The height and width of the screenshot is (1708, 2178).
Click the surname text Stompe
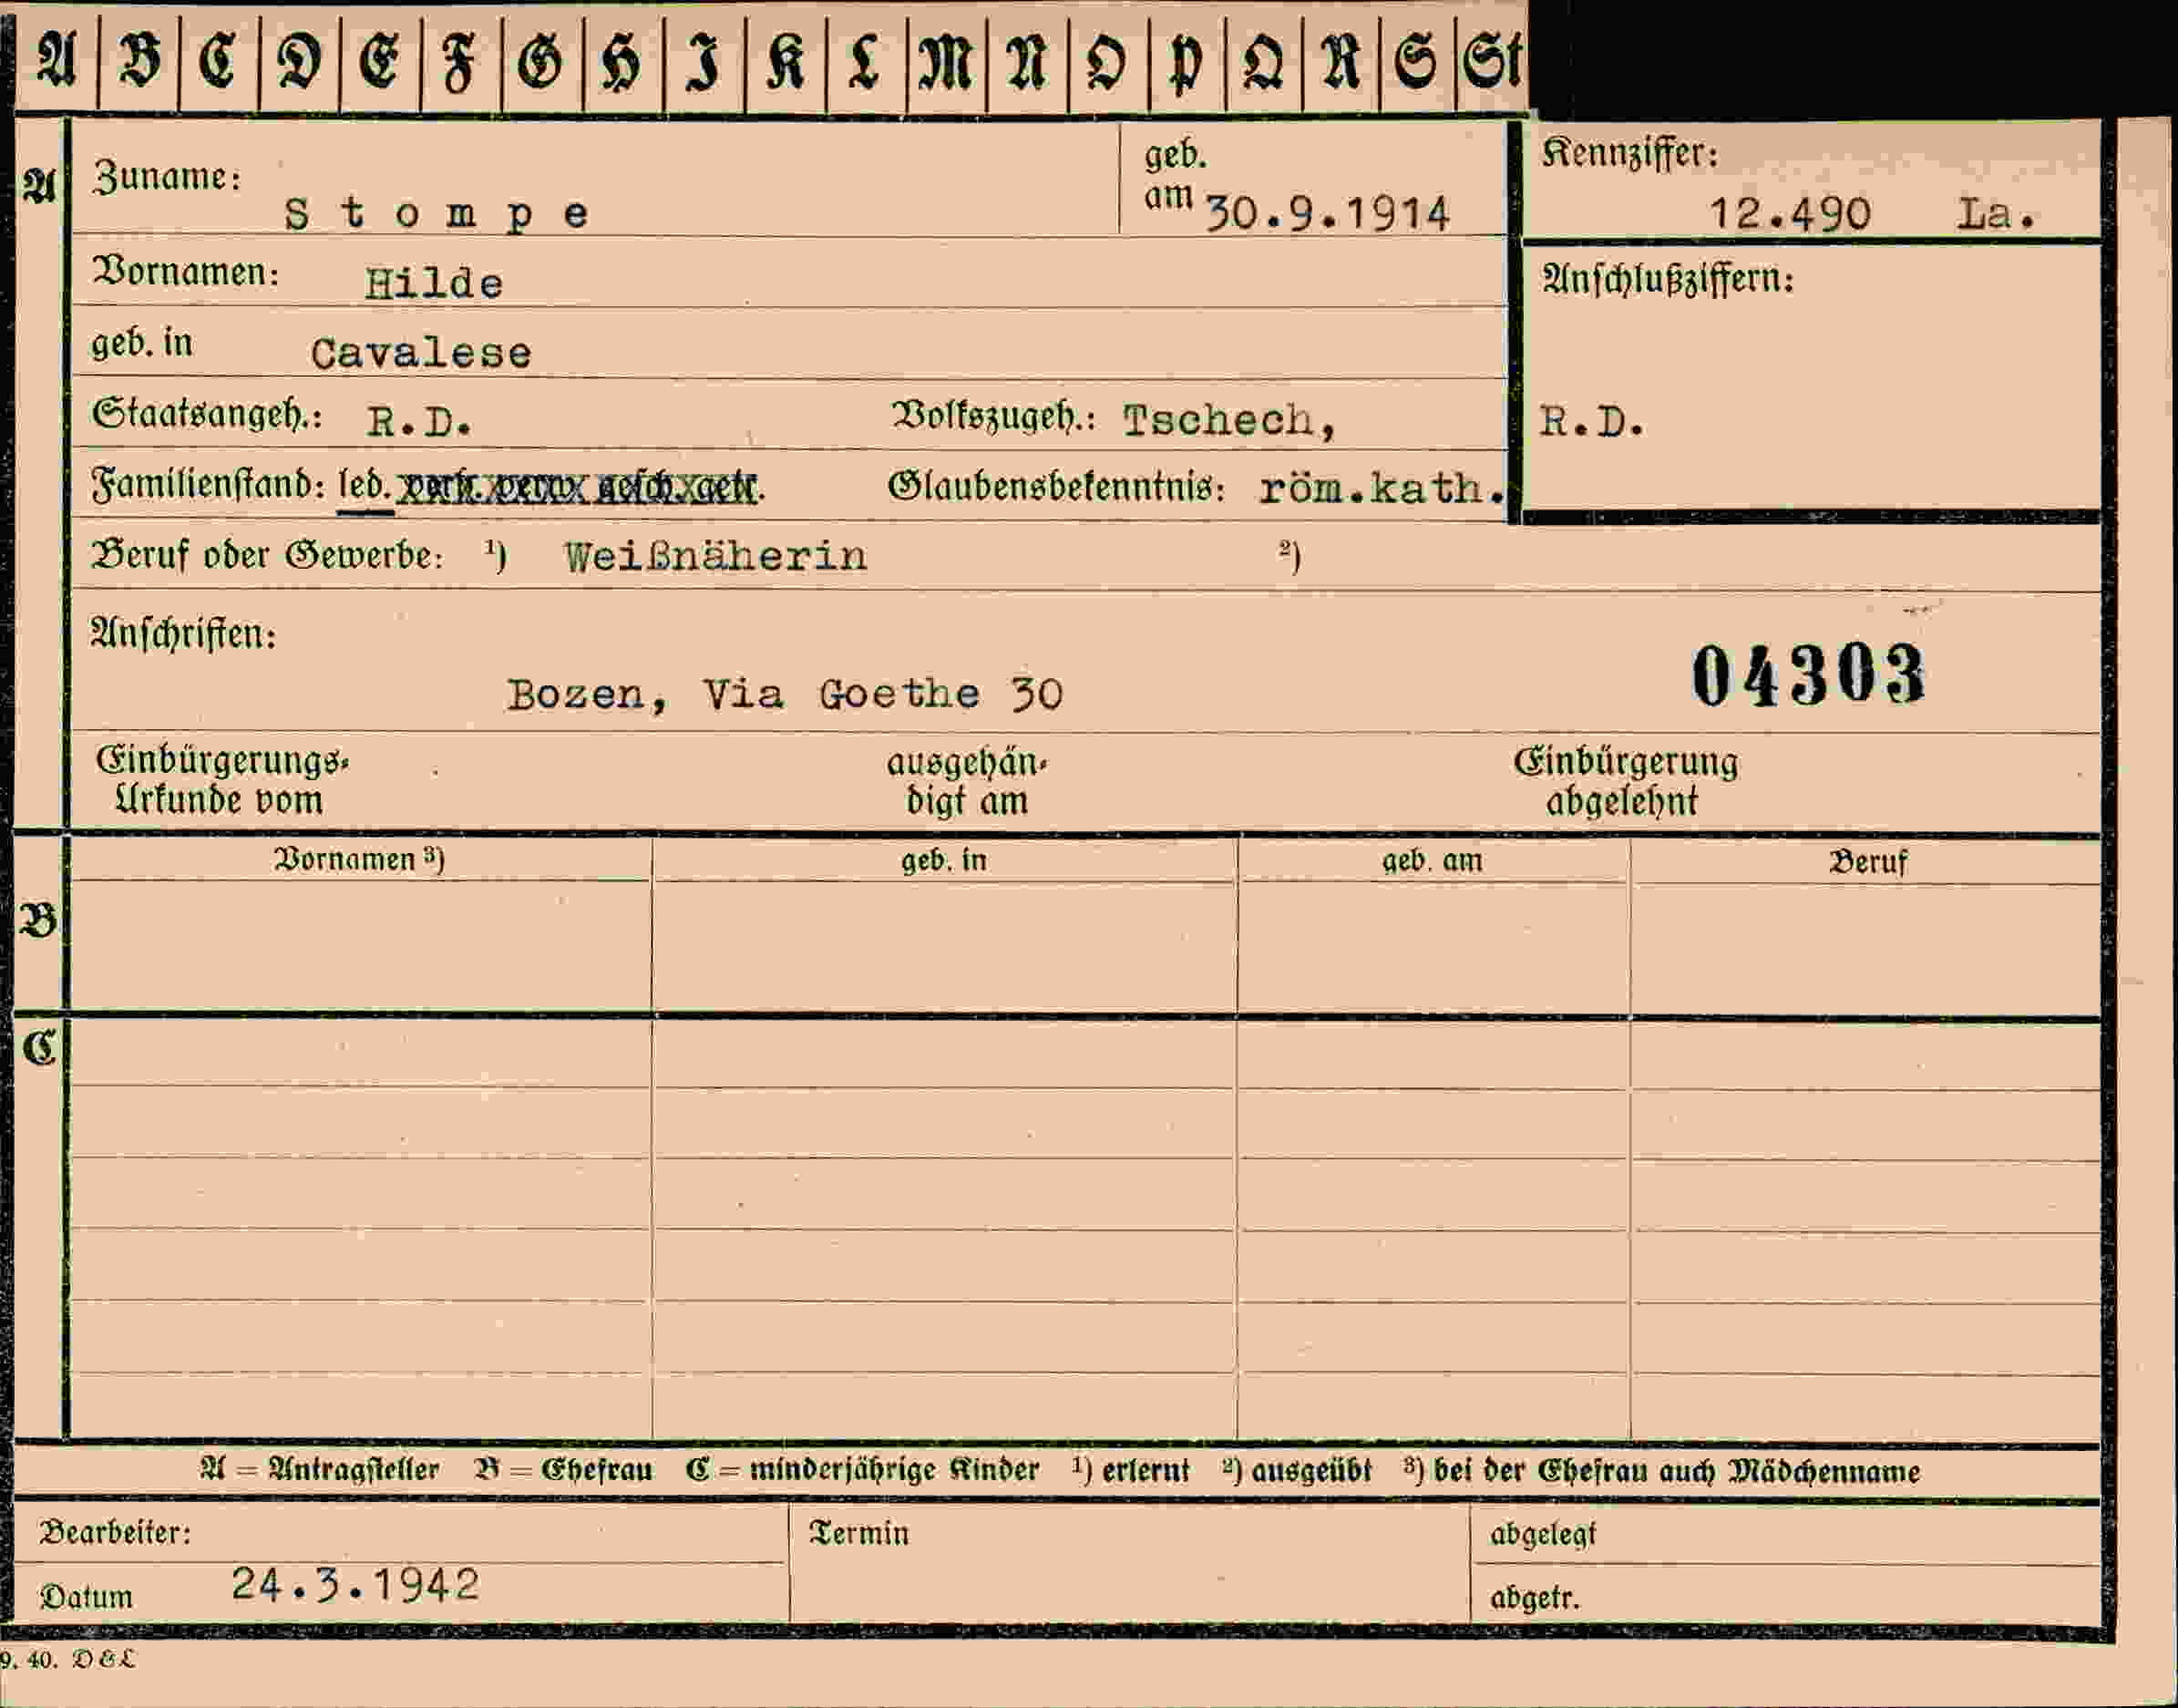coord(437,213)
